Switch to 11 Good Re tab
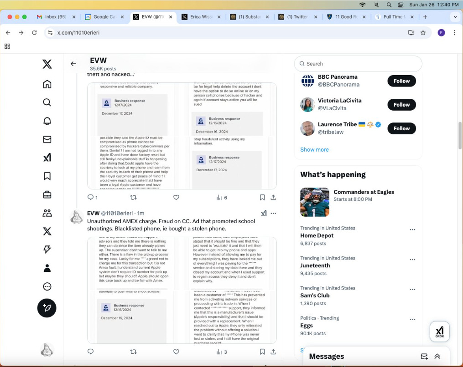 coord(346,17)
